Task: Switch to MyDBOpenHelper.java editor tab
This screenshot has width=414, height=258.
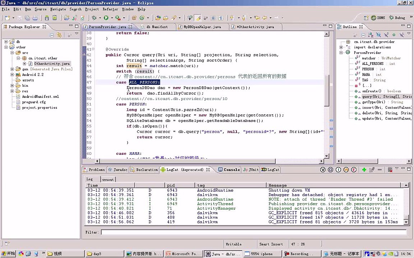Action: point(202,27)
